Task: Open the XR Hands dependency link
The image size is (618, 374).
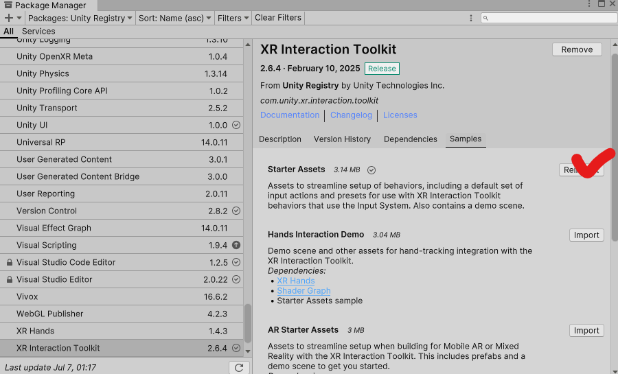Action: coord(295,281)
